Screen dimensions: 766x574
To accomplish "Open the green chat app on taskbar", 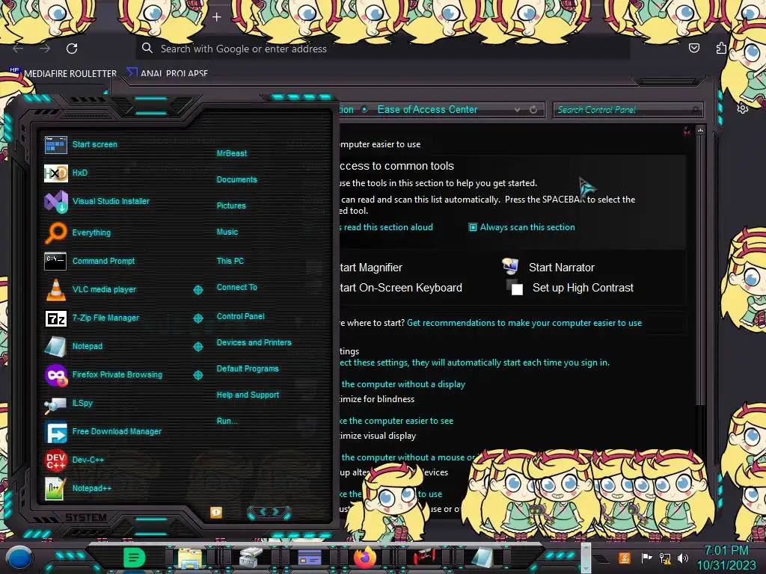I will pyautogui.click(x=135, y=558).
